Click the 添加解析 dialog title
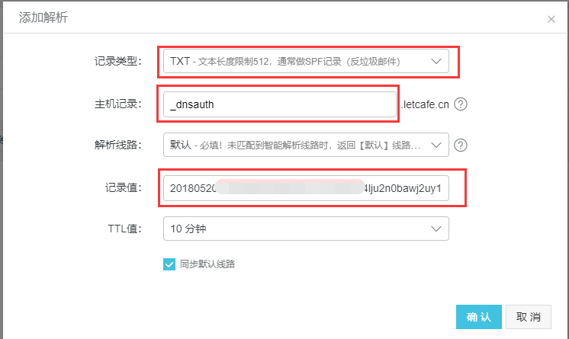The image size is (569, 339). tap(43, 18)
